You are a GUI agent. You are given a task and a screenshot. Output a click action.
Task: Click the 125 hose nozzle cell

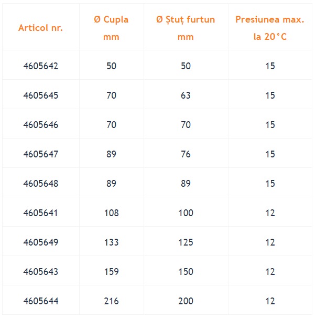[x=186, y=242]
